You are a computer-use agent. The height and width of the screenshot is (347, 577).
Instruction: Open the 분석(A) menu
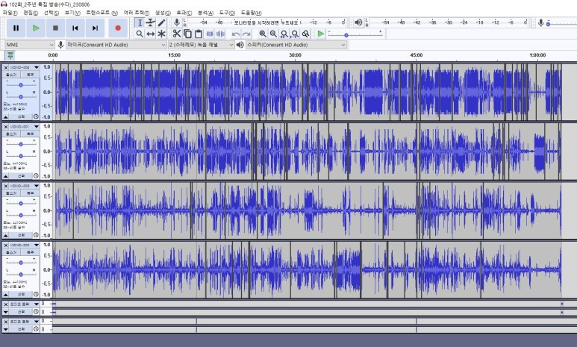[206, 13]
